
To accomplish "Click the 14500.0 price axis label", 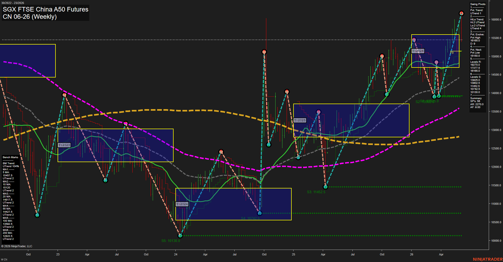I will (496, 75).
